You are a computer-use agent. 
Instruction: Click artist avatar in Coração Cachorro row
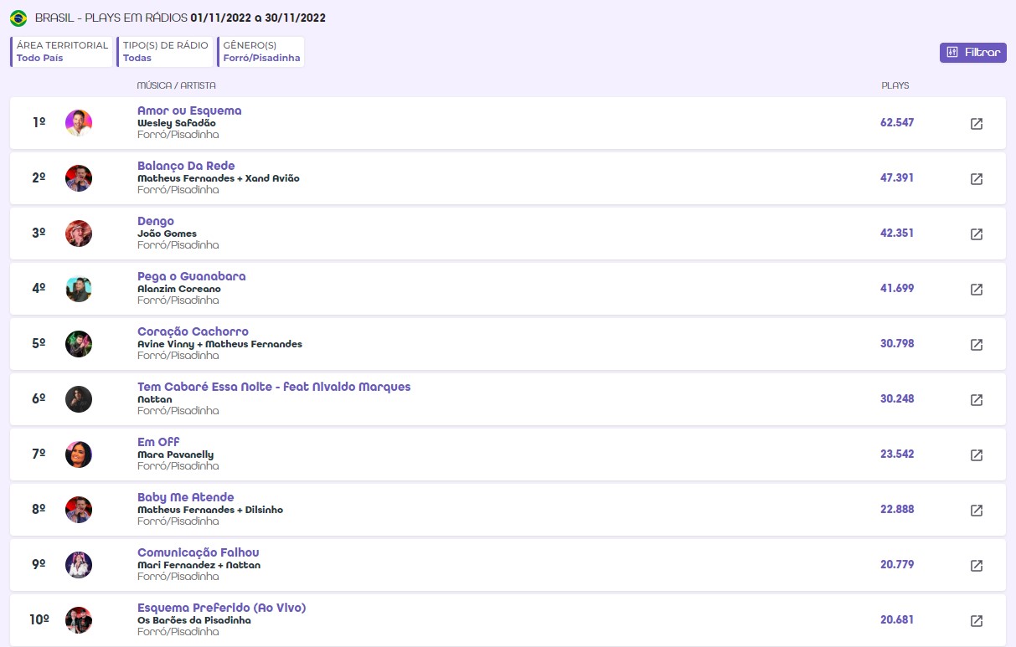(79, 344)
